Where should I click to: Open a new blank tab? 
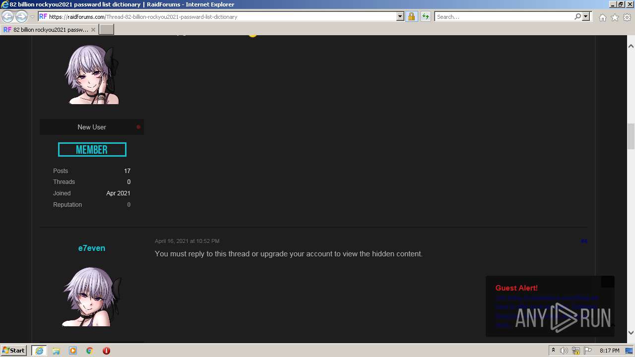107,30
